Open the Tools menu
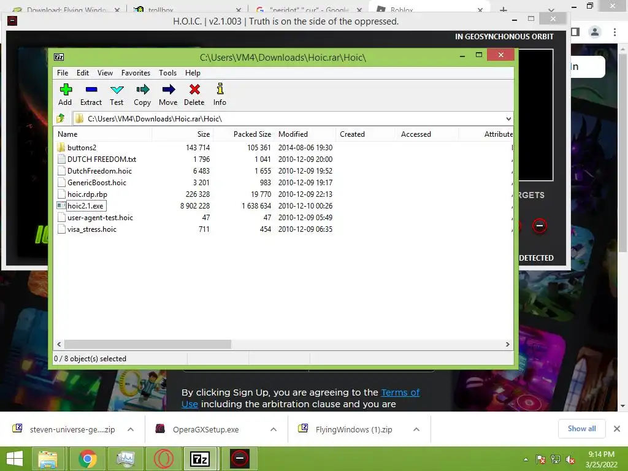 167,73
